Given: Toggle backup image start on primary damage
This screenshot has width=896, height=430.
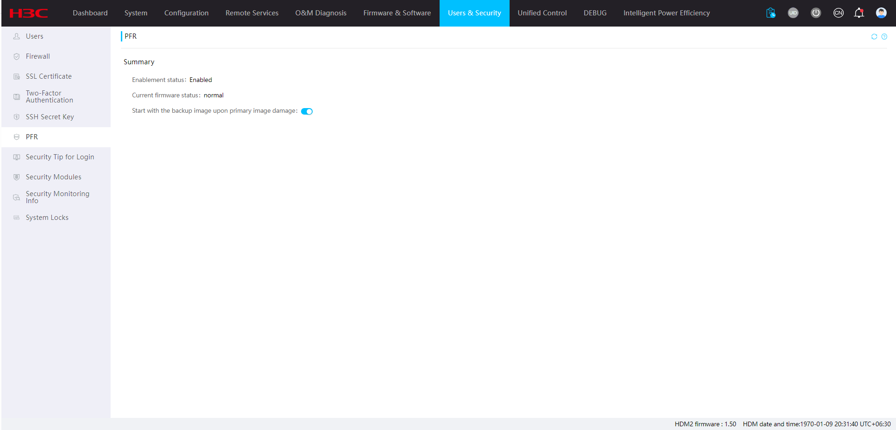Looking at the screenshot, I should (307, 111).
